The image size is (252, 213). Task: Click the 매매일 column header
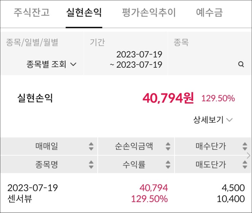46,146
